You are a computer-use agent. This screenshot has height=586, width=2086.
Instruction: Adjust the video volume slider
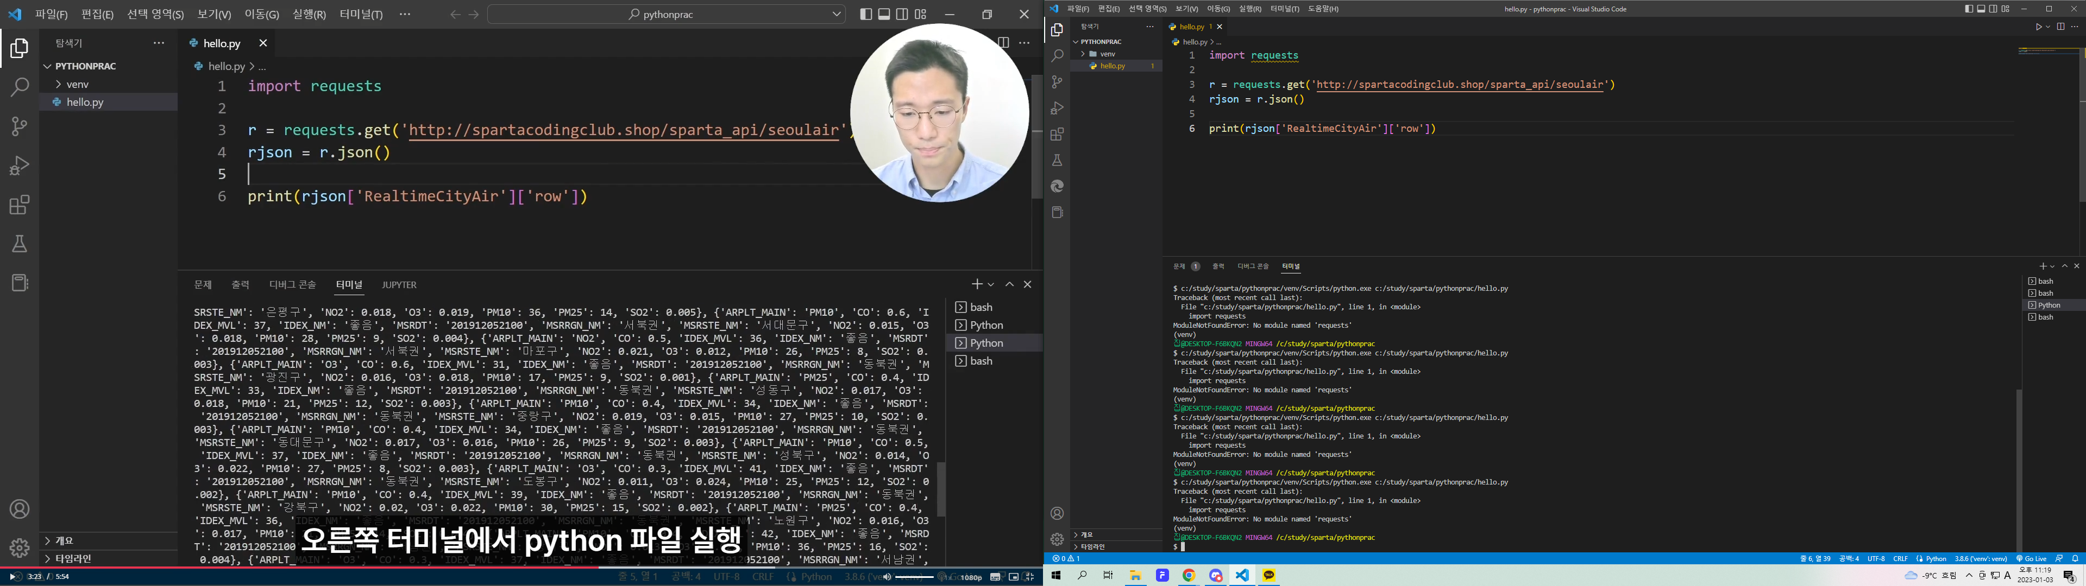pyautogui.click(x=915, y=577)
